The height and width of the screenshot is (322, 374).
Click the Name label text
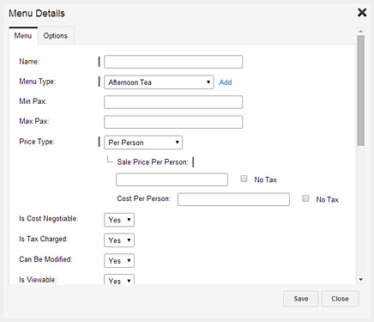(29, 62)
